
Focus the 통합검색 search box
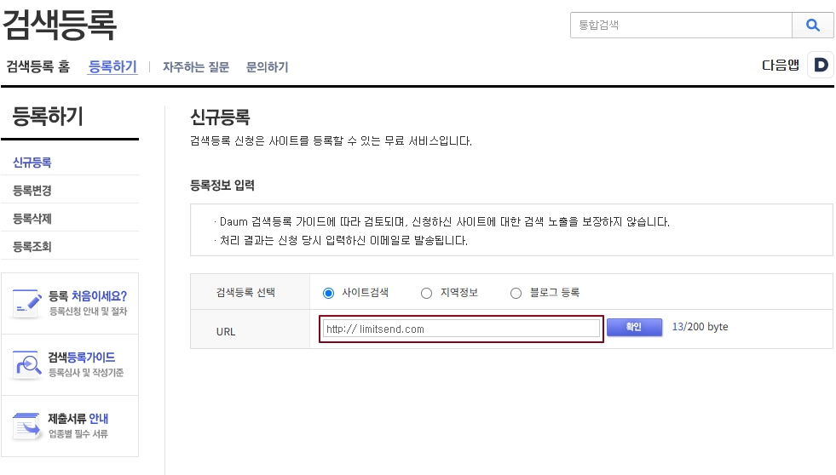click(x=680, y=26)
